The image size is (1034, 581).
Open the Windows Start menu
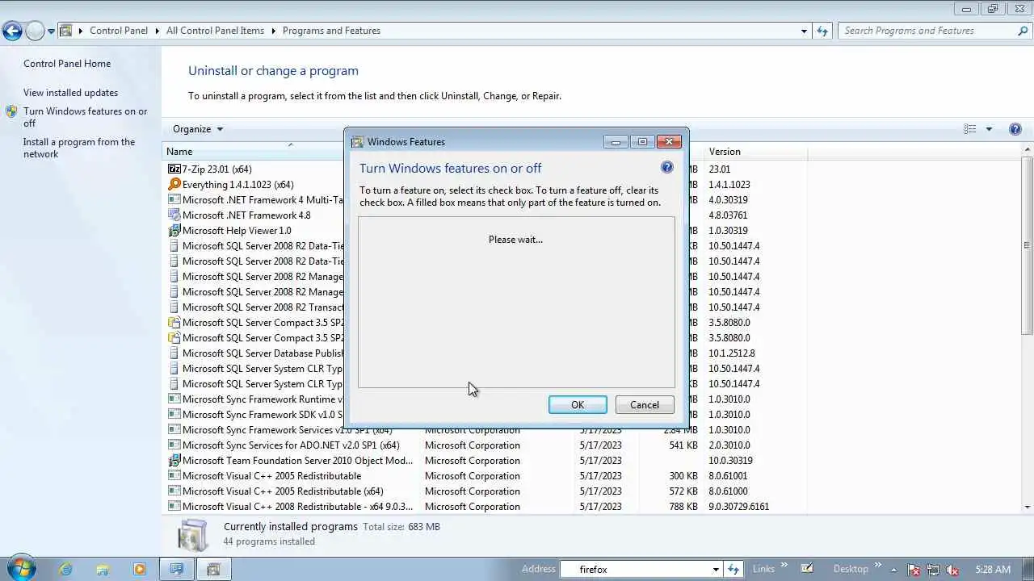pos(20,568)
